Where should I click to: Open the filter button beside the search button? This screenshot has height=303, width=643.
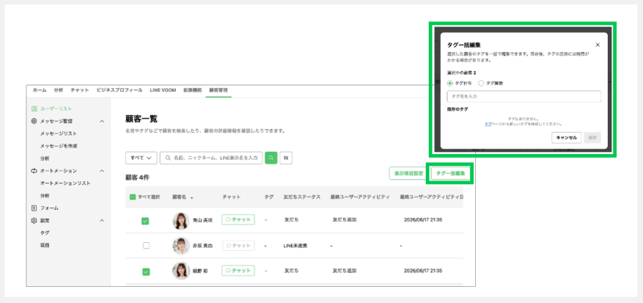click(x=286, y=158)
